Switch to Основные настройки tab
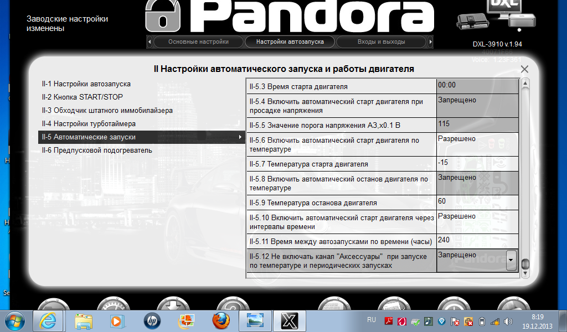 coord(198,42)
